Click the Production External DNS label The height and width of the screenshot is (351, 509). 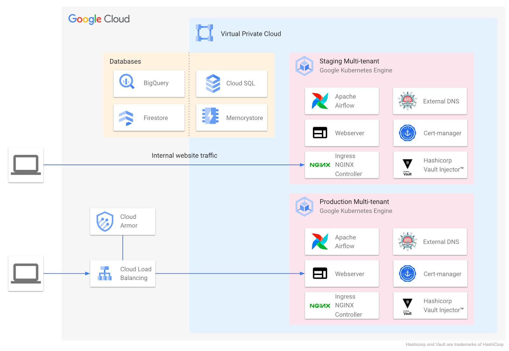pos(441,242)
